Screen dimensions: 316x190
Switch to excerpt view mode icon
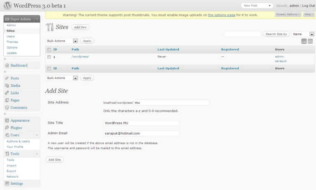(310, 41)
